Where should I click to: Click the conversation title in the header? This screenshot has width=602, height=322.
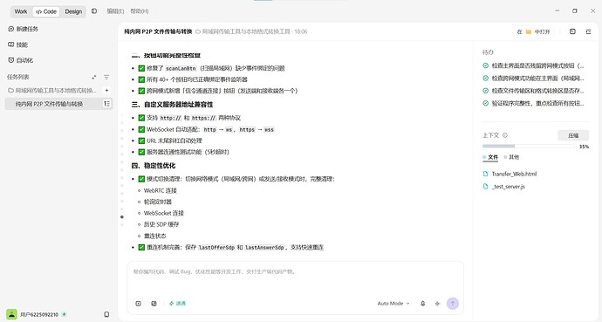158,31
